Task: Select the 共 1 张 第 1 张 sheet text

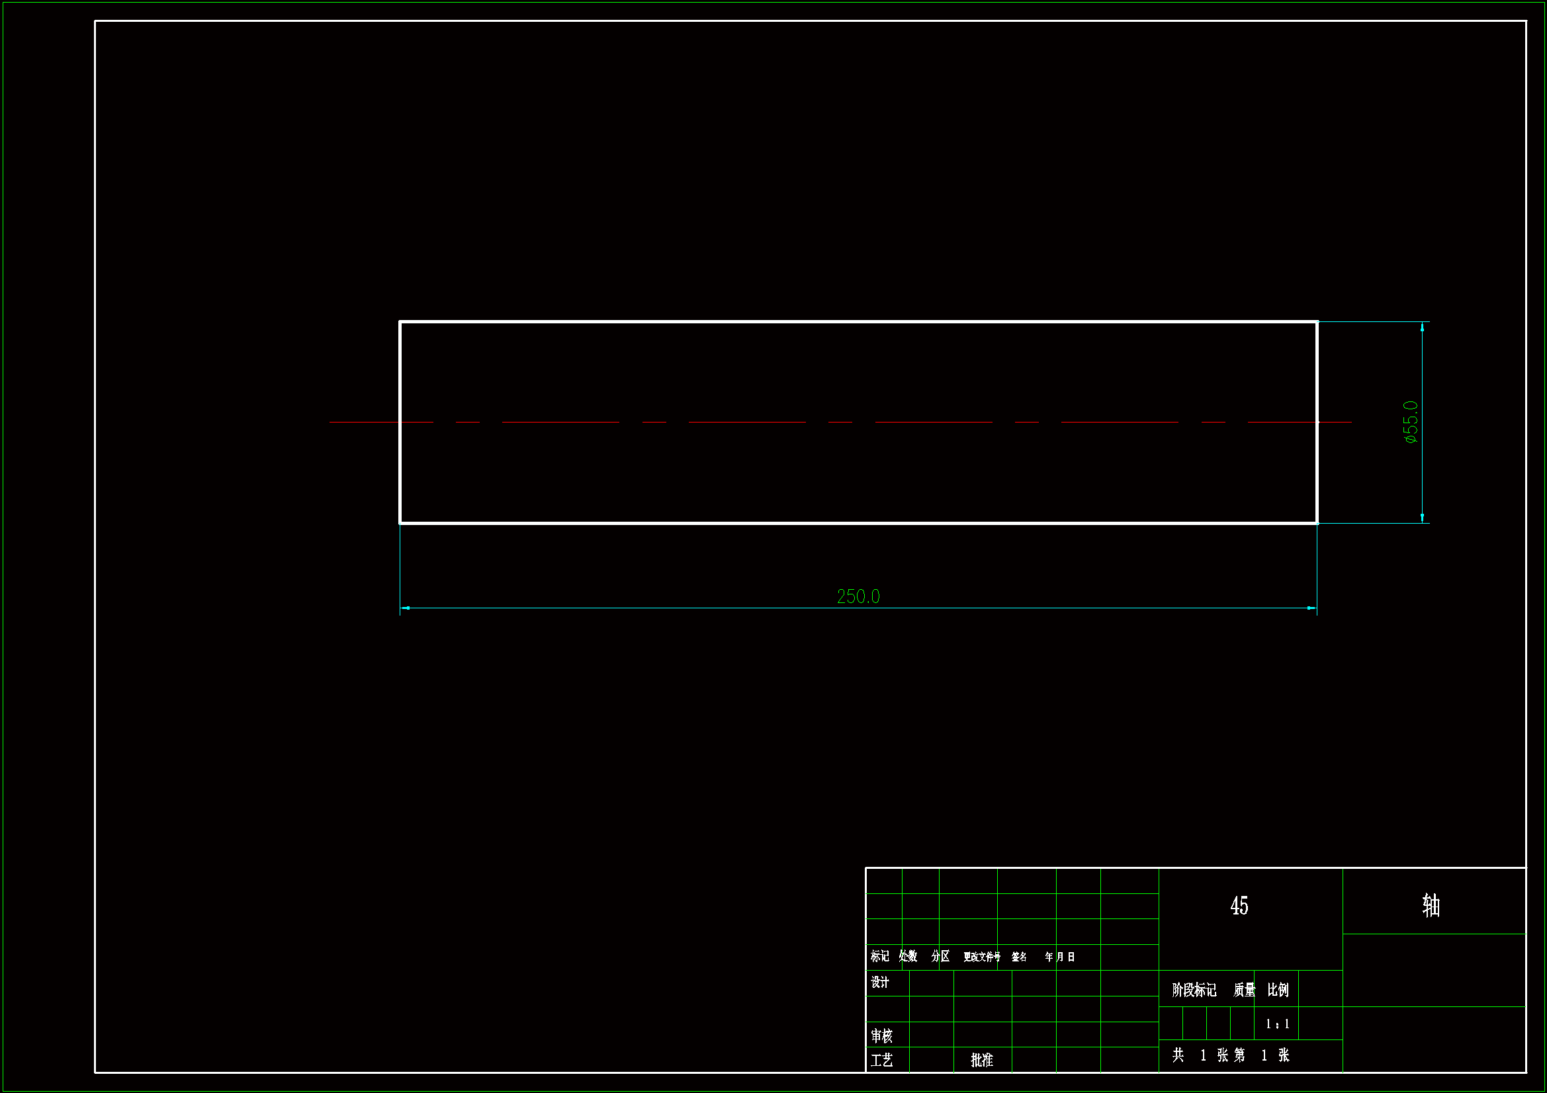Action: [x=1230, y=1055]
